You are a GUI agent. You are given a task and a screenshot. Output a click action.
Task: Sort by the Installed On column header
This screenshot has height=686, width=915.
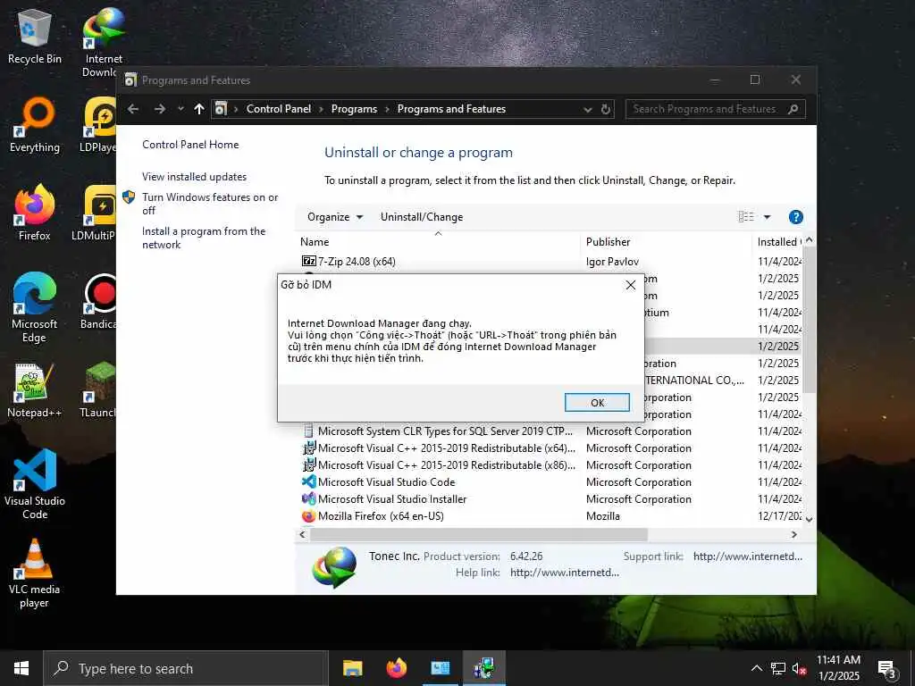[778, 241]
